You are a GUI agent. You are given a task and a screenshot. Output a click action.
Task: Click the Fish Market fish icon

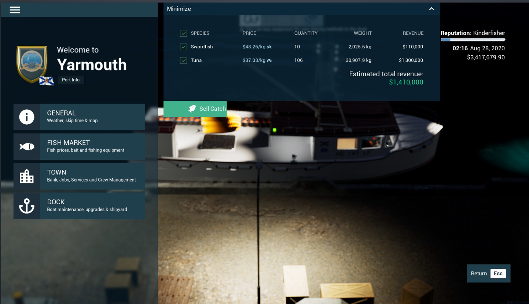pyautogui.click(x=27, y=147)
